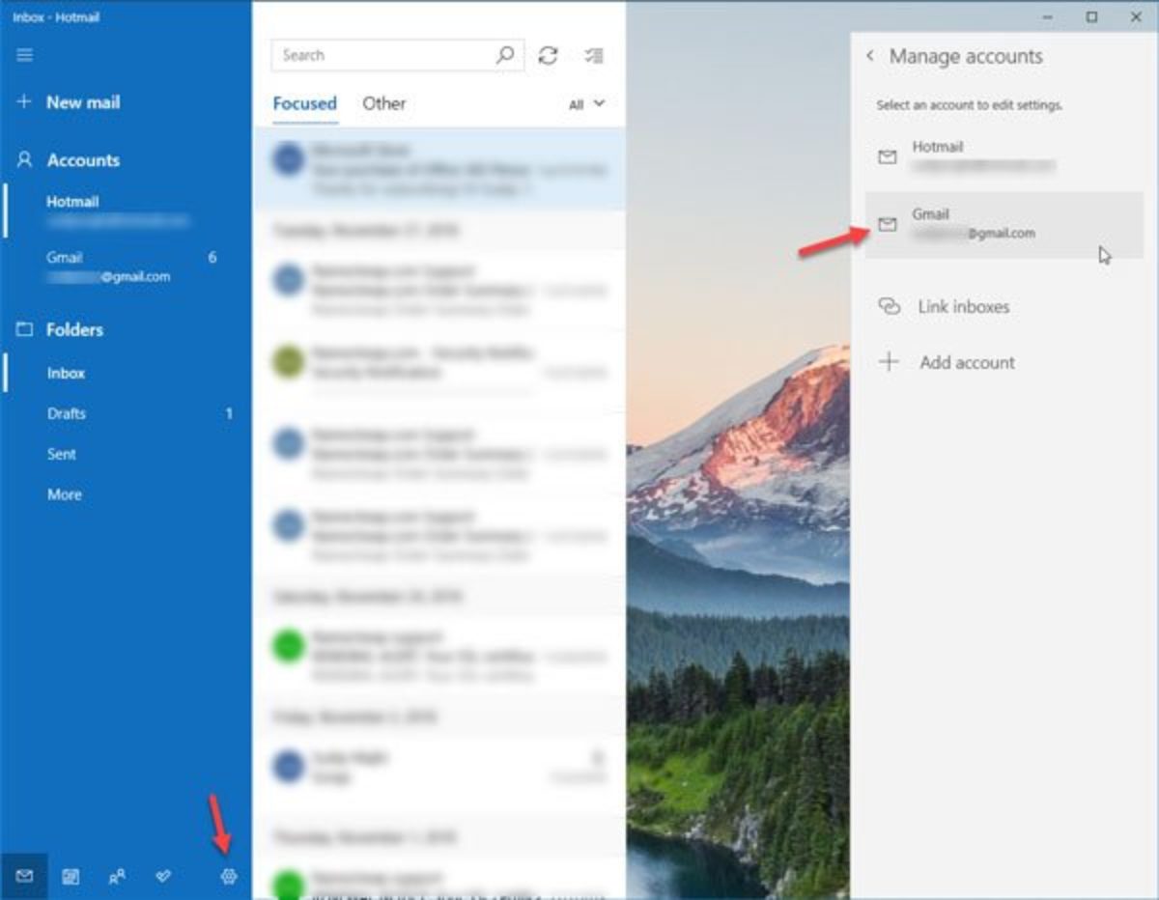Select Hotmail account in Manage accounts

(x=1004, y=156)
